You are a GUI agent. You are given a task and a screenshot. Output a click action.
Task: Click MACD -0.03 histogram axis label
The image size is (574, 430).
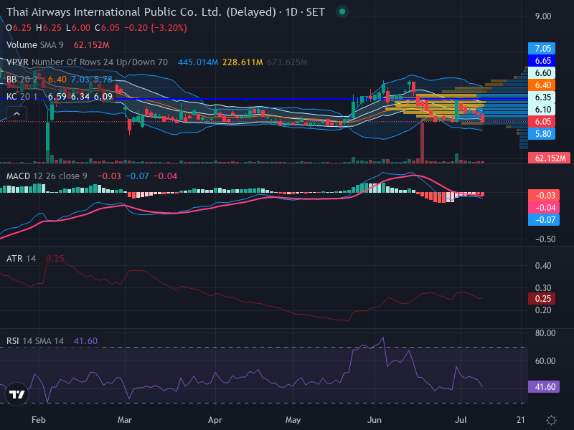point(544,196)
